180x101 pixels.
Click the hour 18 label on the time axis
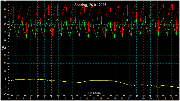pos(136,99)
